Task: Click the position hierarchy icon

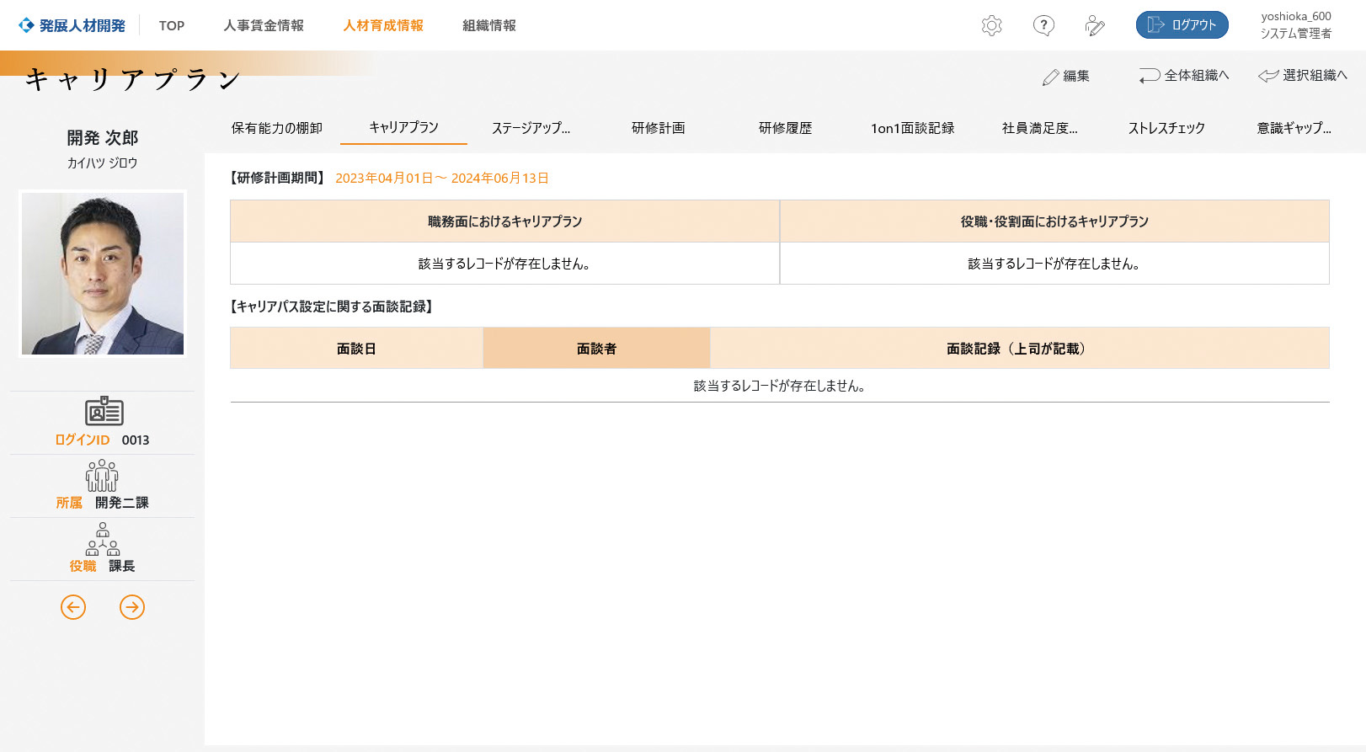Action: (103, 539)
